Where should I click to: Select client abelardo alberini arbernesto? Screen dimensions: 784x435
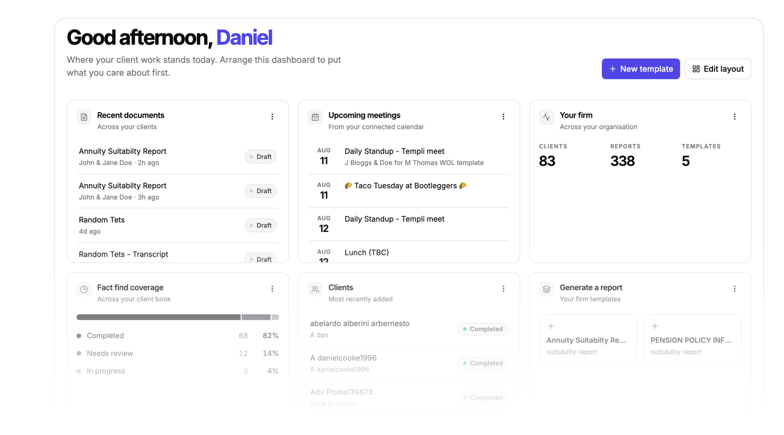tap(409, 329)
